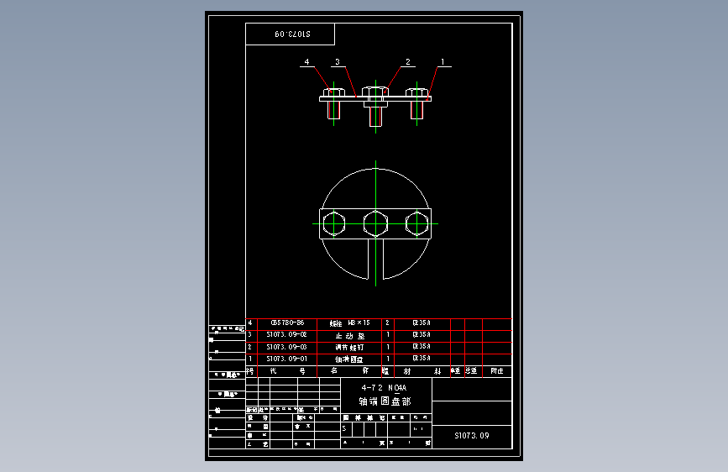Click the left hex bolt in the plan view

tap(334, 223)
